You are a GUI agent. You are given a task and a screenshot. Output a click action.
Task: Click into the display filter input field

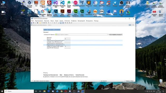80,25
